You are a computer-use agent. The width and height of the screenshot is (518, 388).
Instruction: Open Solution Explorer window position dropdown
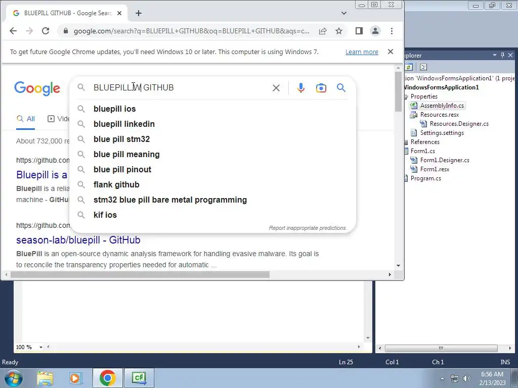click(495, 55)
